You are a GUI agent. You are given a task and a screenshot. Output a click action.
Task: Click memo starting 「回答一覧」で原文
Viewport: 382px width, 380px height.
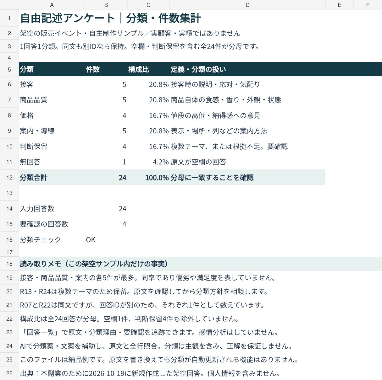click(150, 332)
